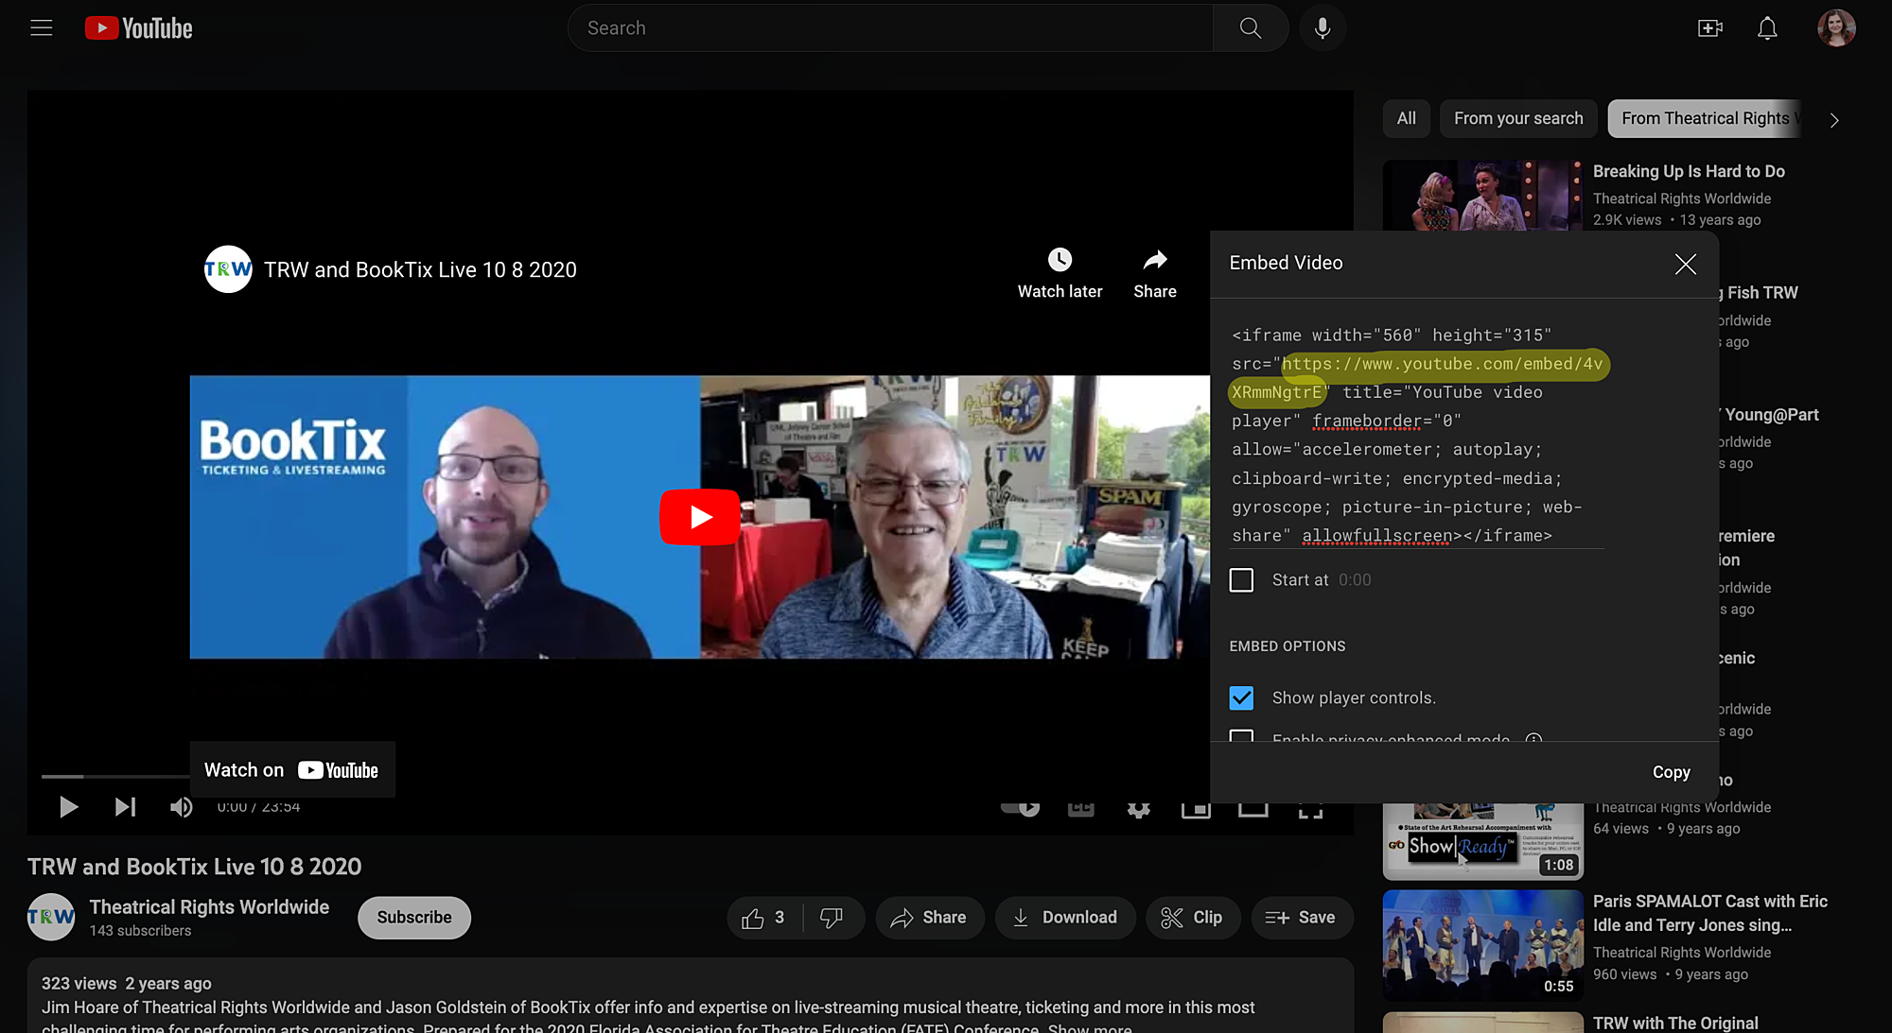Dislike the video
The height and width of the screenshot is (1033, 1892).
(x=832, y=918)
